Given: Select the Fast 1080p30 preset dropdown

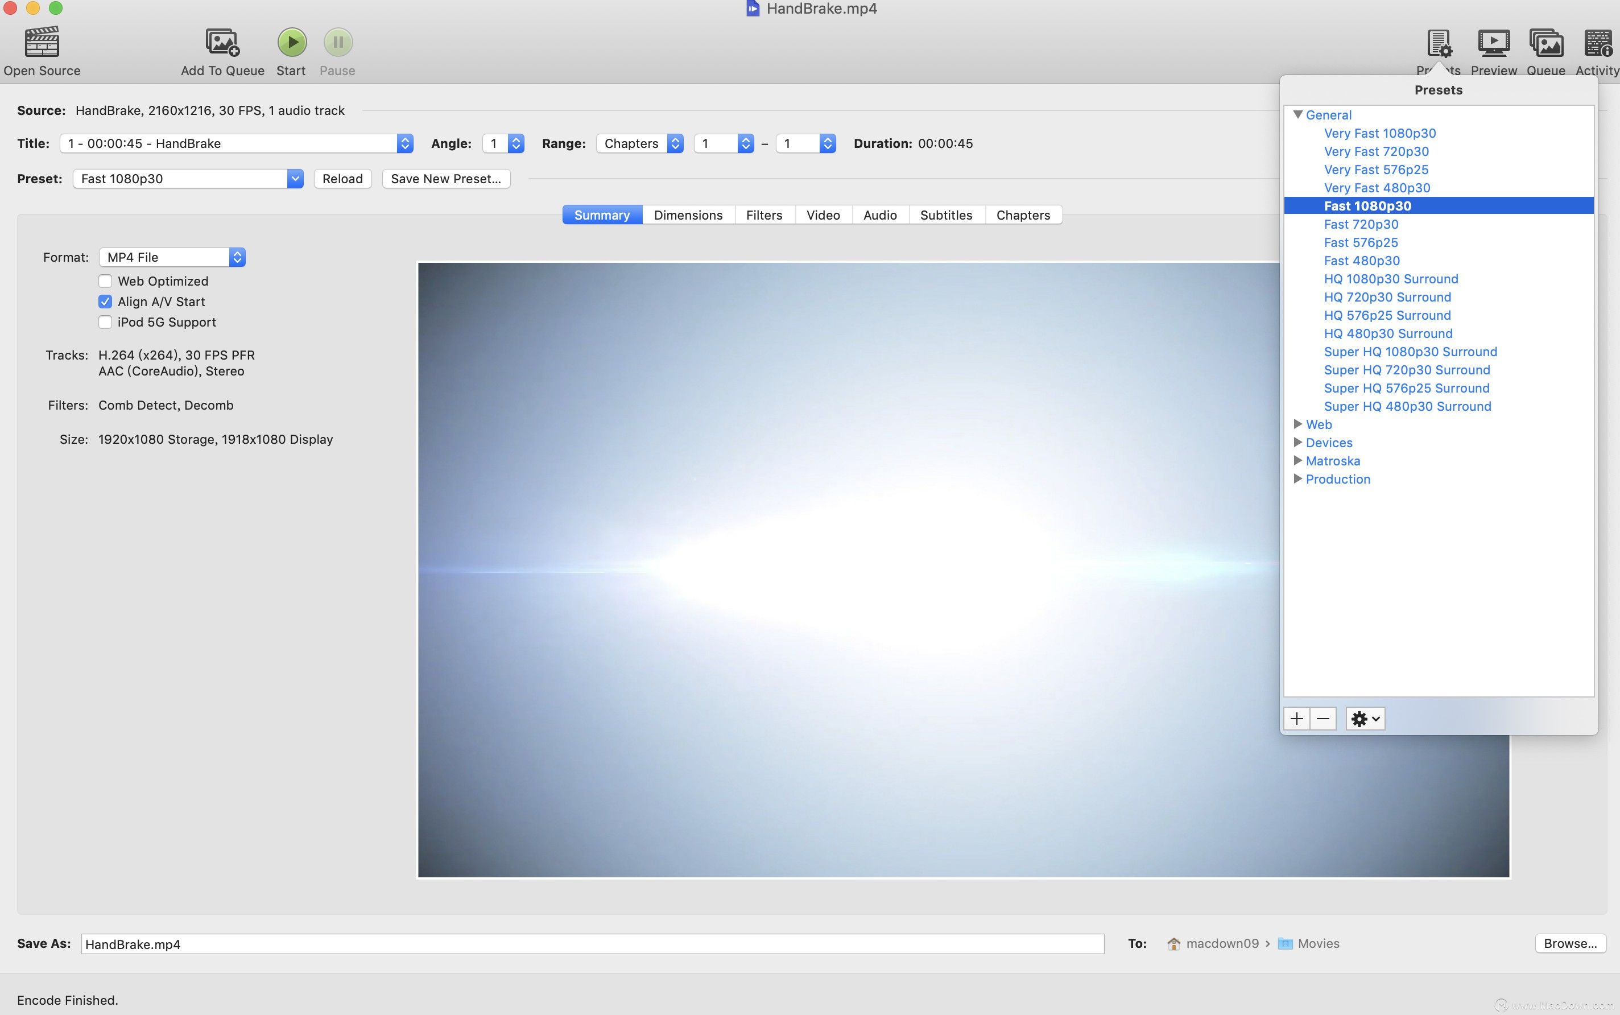Looking at the screenshot, I should tap(187, 178).
